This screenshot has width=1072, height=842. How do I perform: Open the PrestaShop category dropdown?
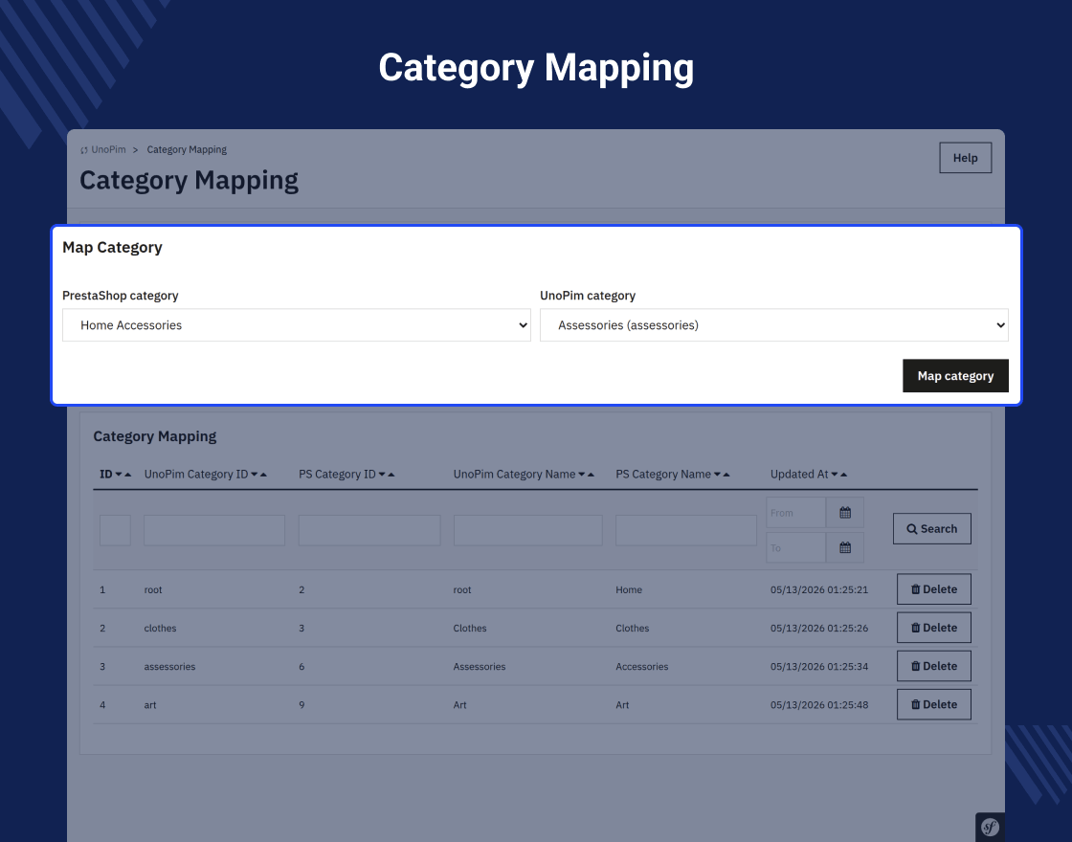pos(296,325)
